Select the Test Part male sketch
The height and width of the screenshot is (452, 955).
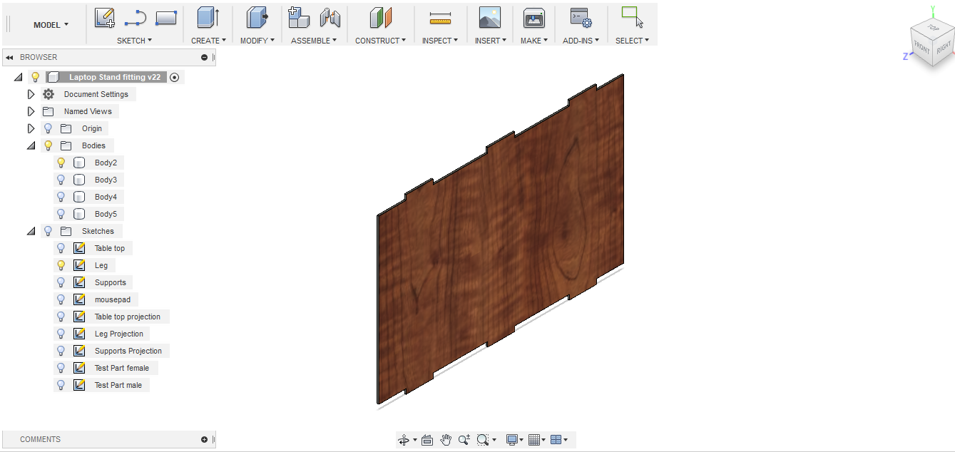pyautogui.click(x=118, y=385)
